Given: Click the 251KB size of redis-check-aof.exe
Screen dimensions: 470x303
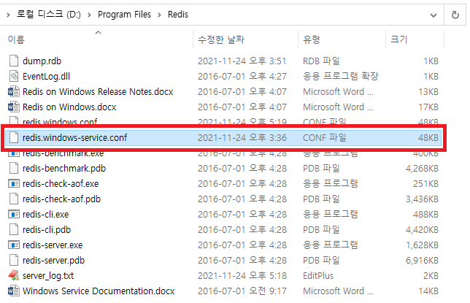Looking at the screenshot, I should (425, 183).
